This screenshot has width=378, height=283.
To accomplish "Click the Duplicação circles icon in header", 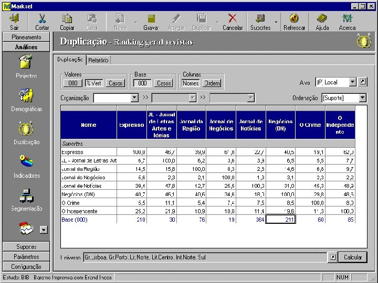I will point(363,41).
